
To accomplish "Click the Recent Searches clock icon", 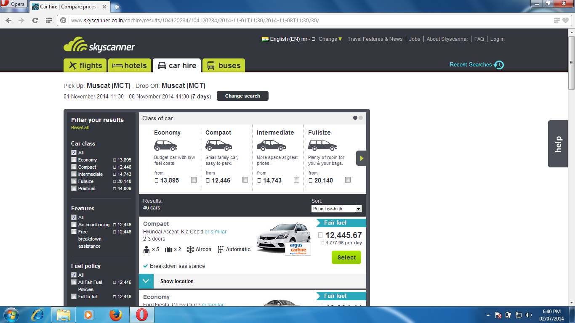I will click(x=499, y=65).
